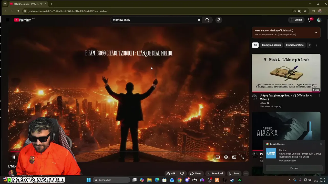Screen dimensions: 328x184
Task: Mute the tab via speaker icon
Action: tap(41, 4)
